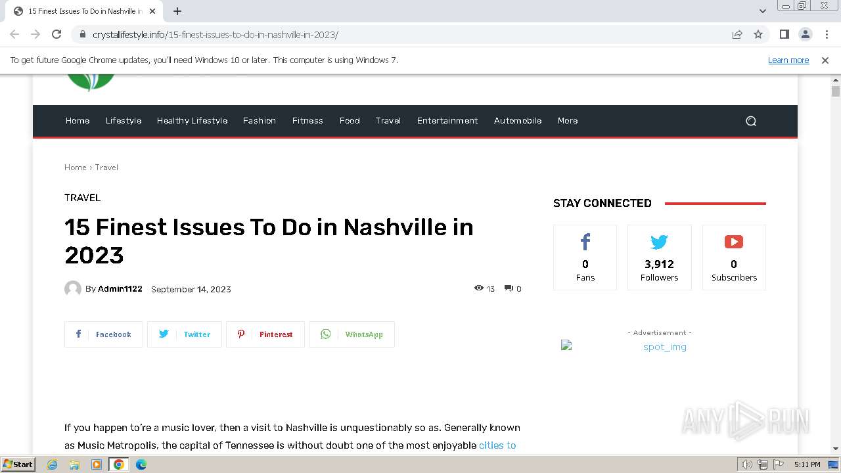
Task: Click the spot_img advertisement image
Action: pyautogui.click(x=659, y=347)
